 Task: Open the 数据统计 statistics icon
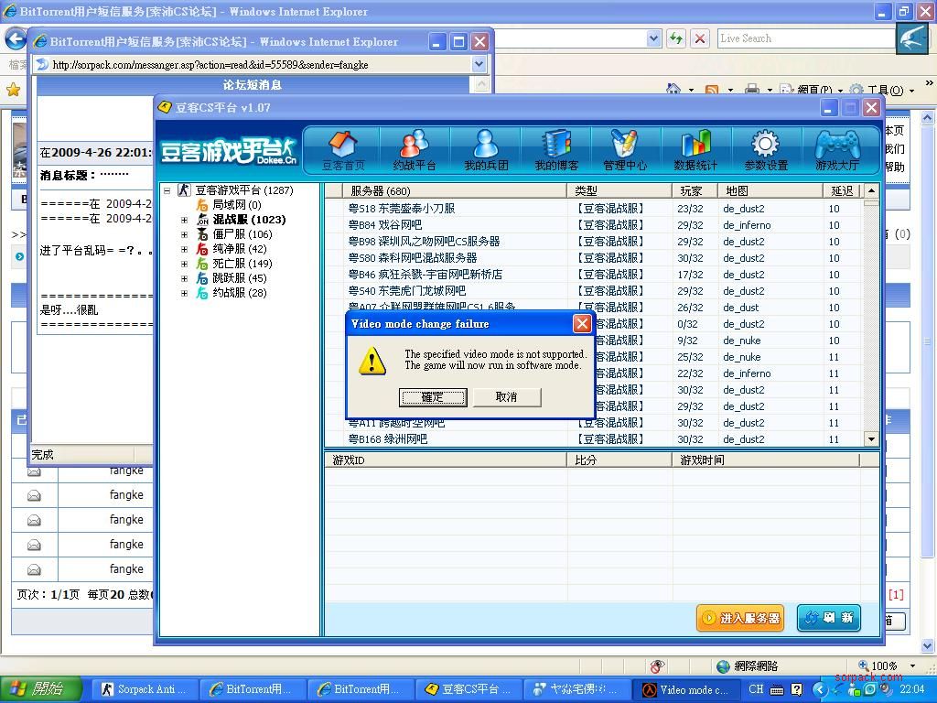pos(695,150)
